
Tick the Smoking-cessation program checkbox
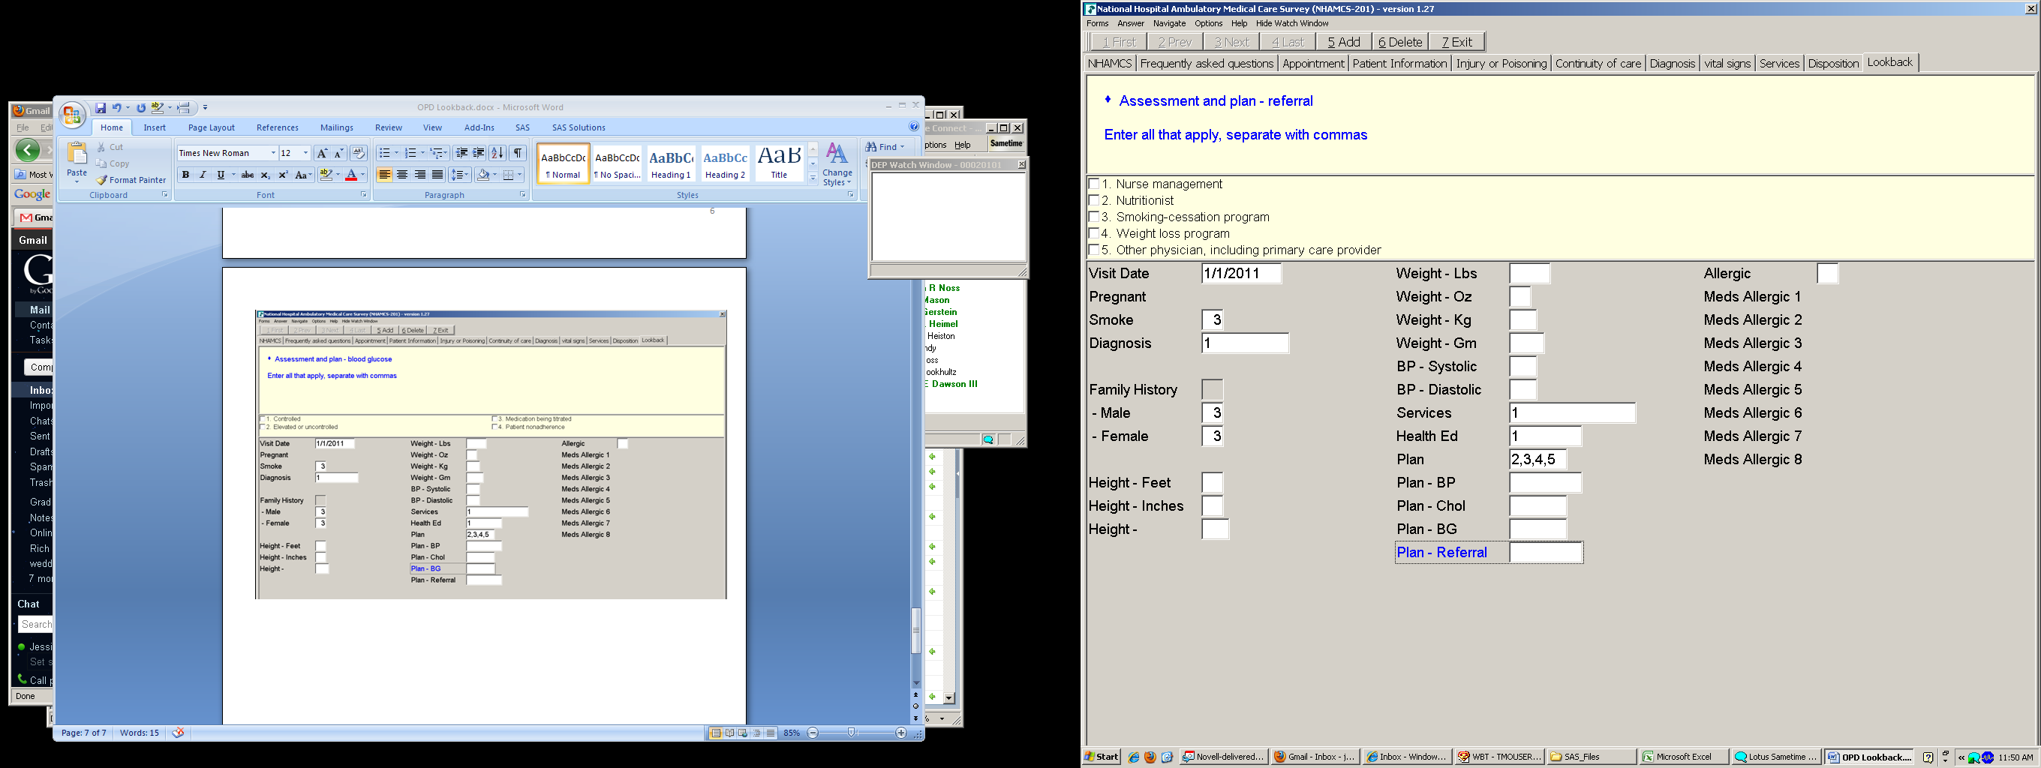click(x=1094, y=217)
